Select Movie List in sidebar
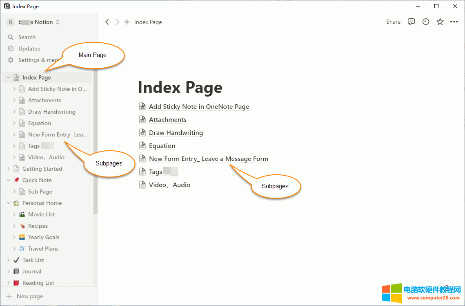Viewport: 465px width, 306px height. click(x=41, y=214)
